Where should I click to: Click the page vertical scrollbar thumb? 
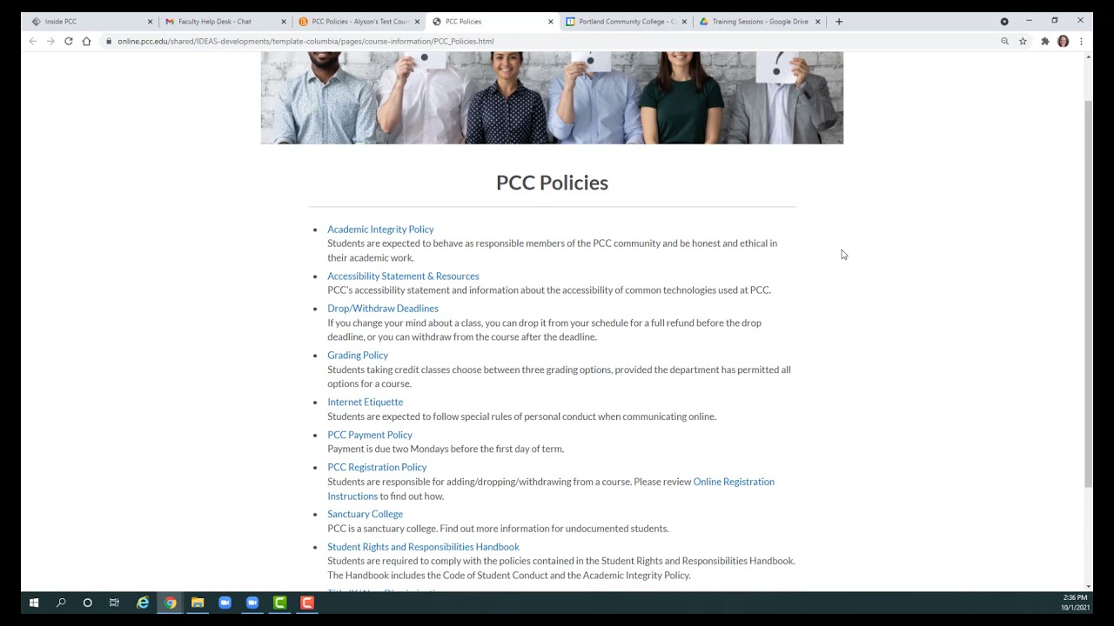pyautogui.click(x=1088, y=293)
